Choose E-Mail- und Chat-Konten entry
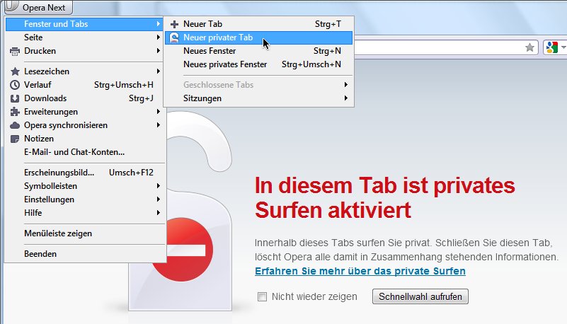This screenshot has width=567, height=324. click(86, 152)
